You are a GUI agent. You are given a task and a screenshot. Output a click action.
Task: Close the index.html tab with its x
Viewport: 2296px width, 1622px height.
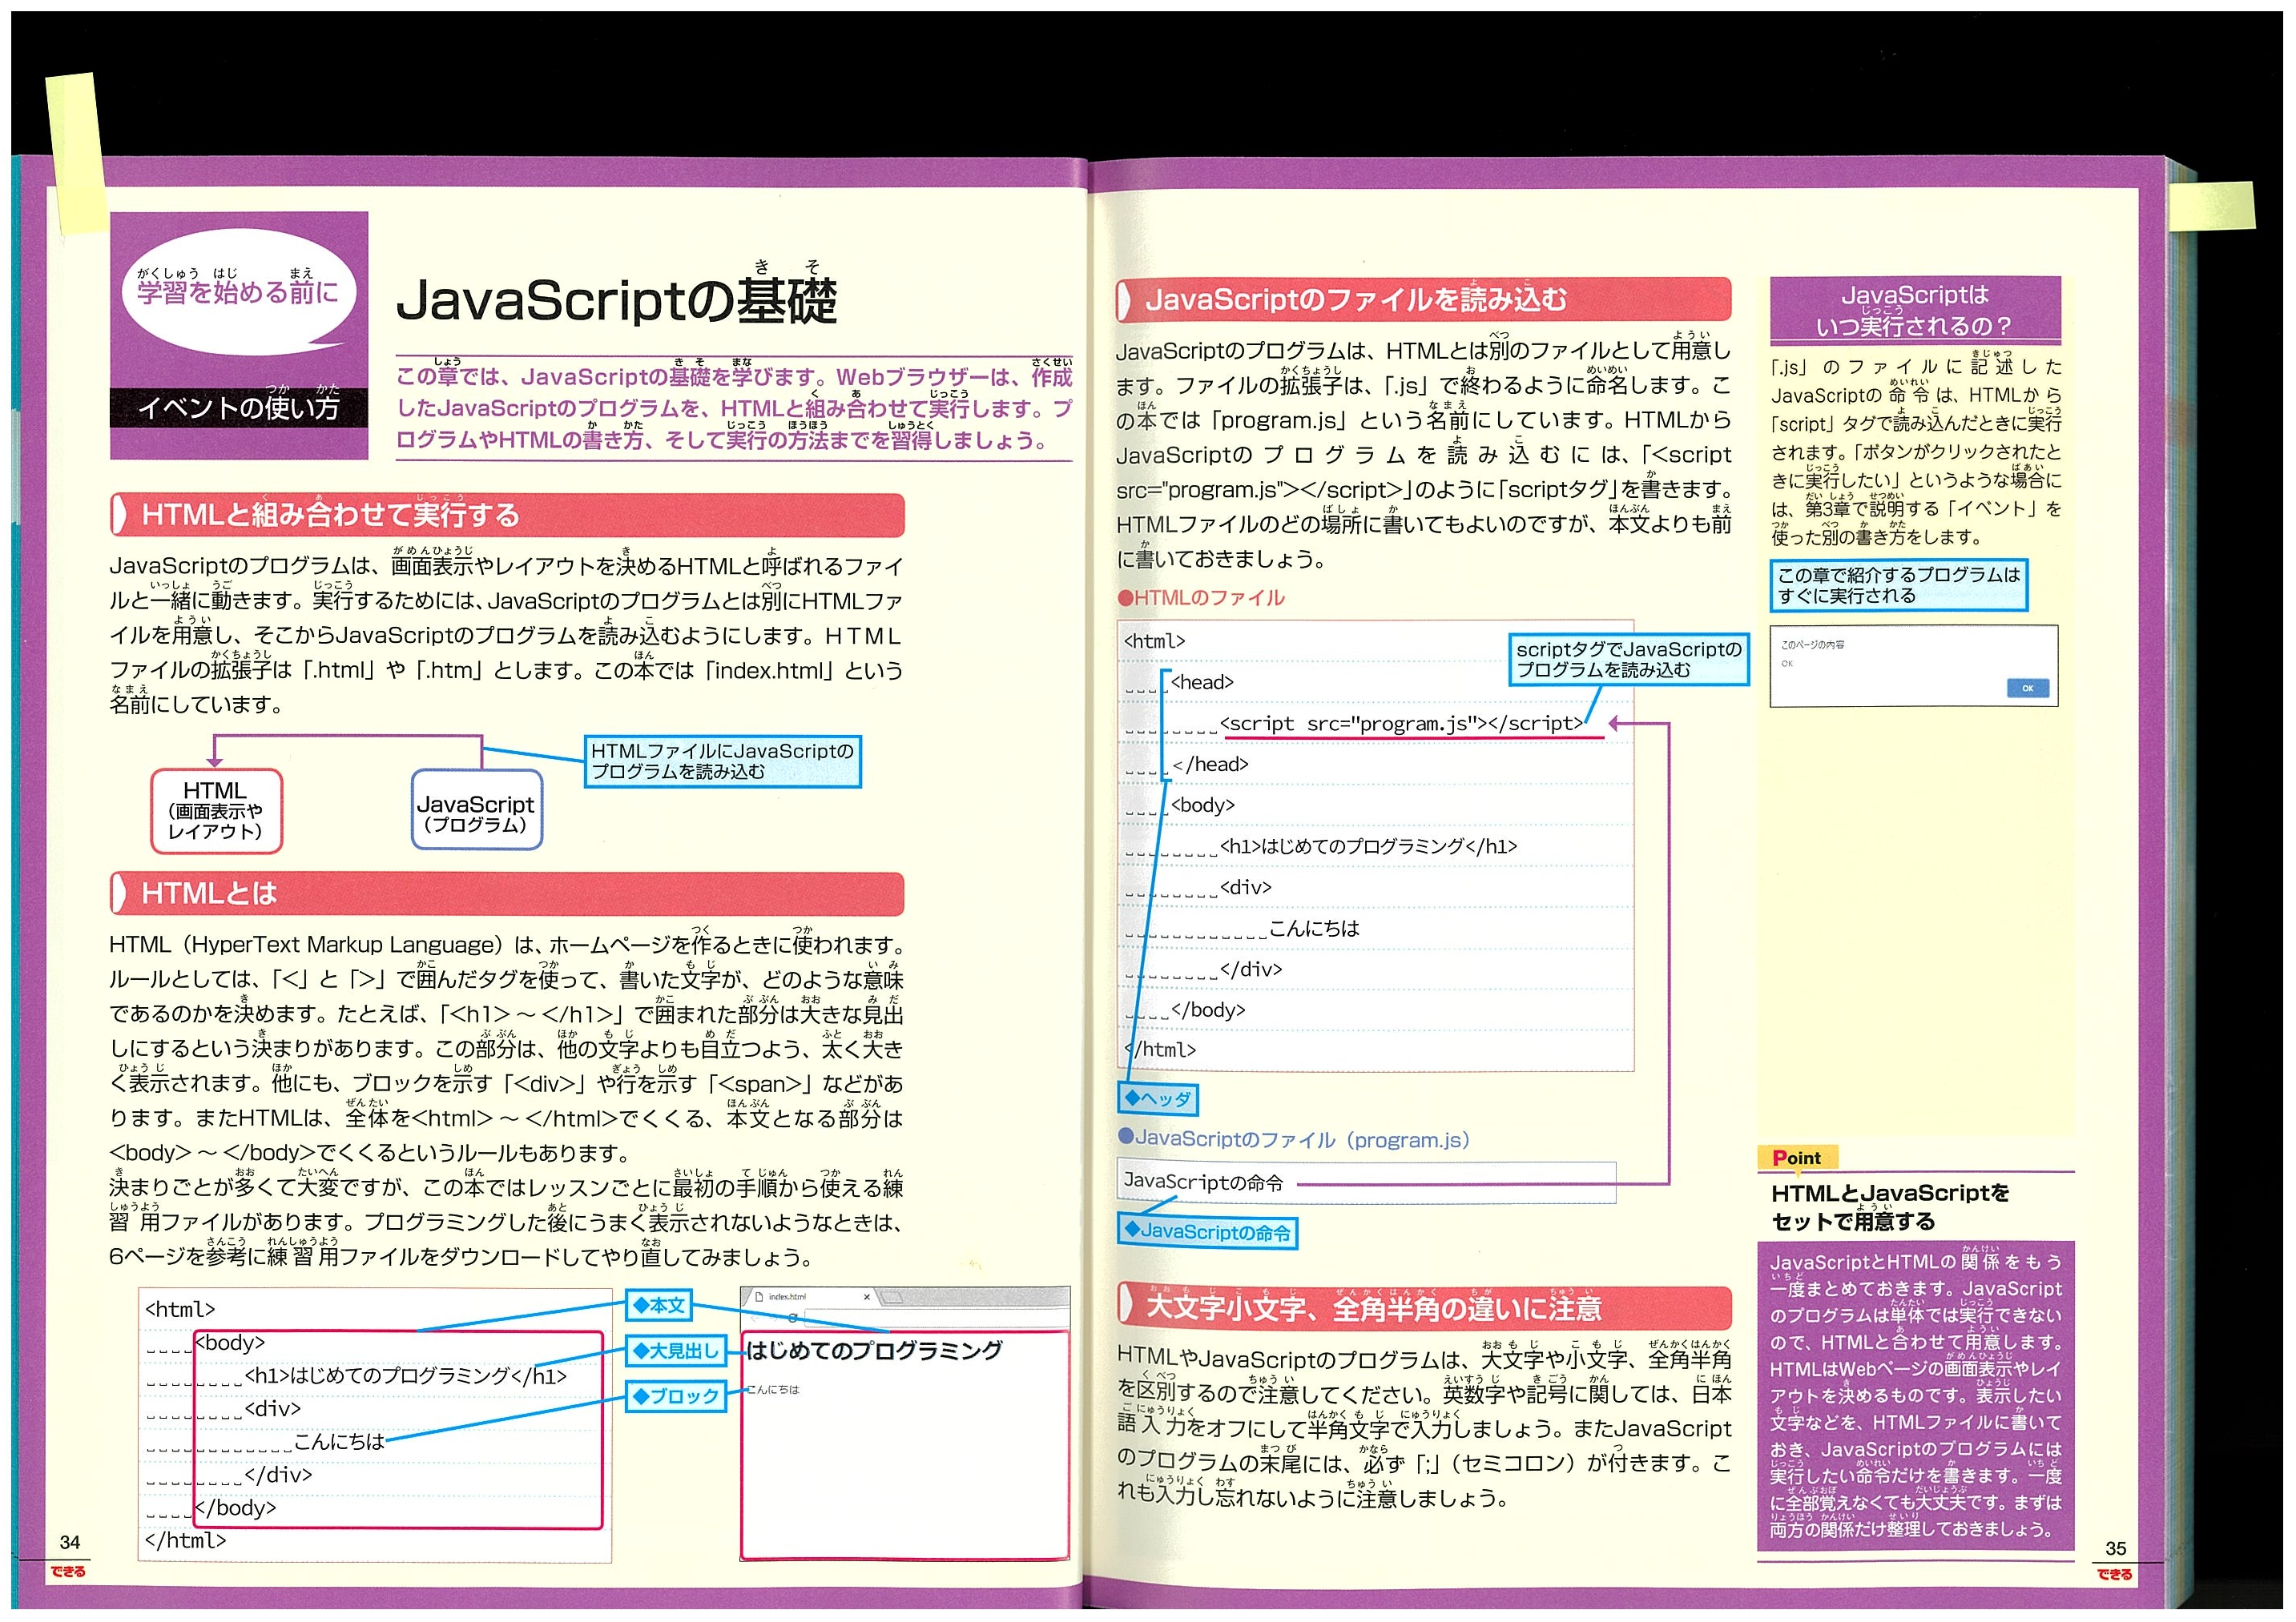click(867, 1297)
